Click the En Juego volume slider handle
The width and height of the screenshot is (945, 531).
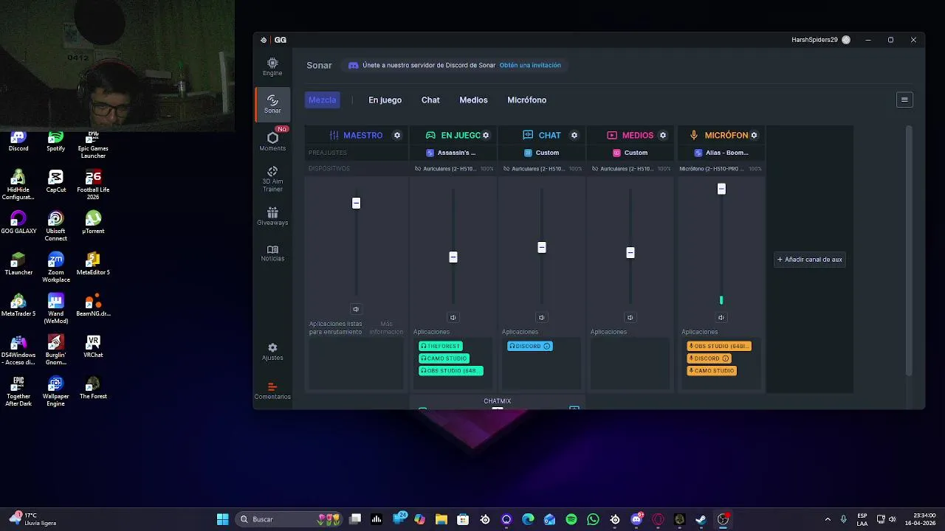click(453, 257)
